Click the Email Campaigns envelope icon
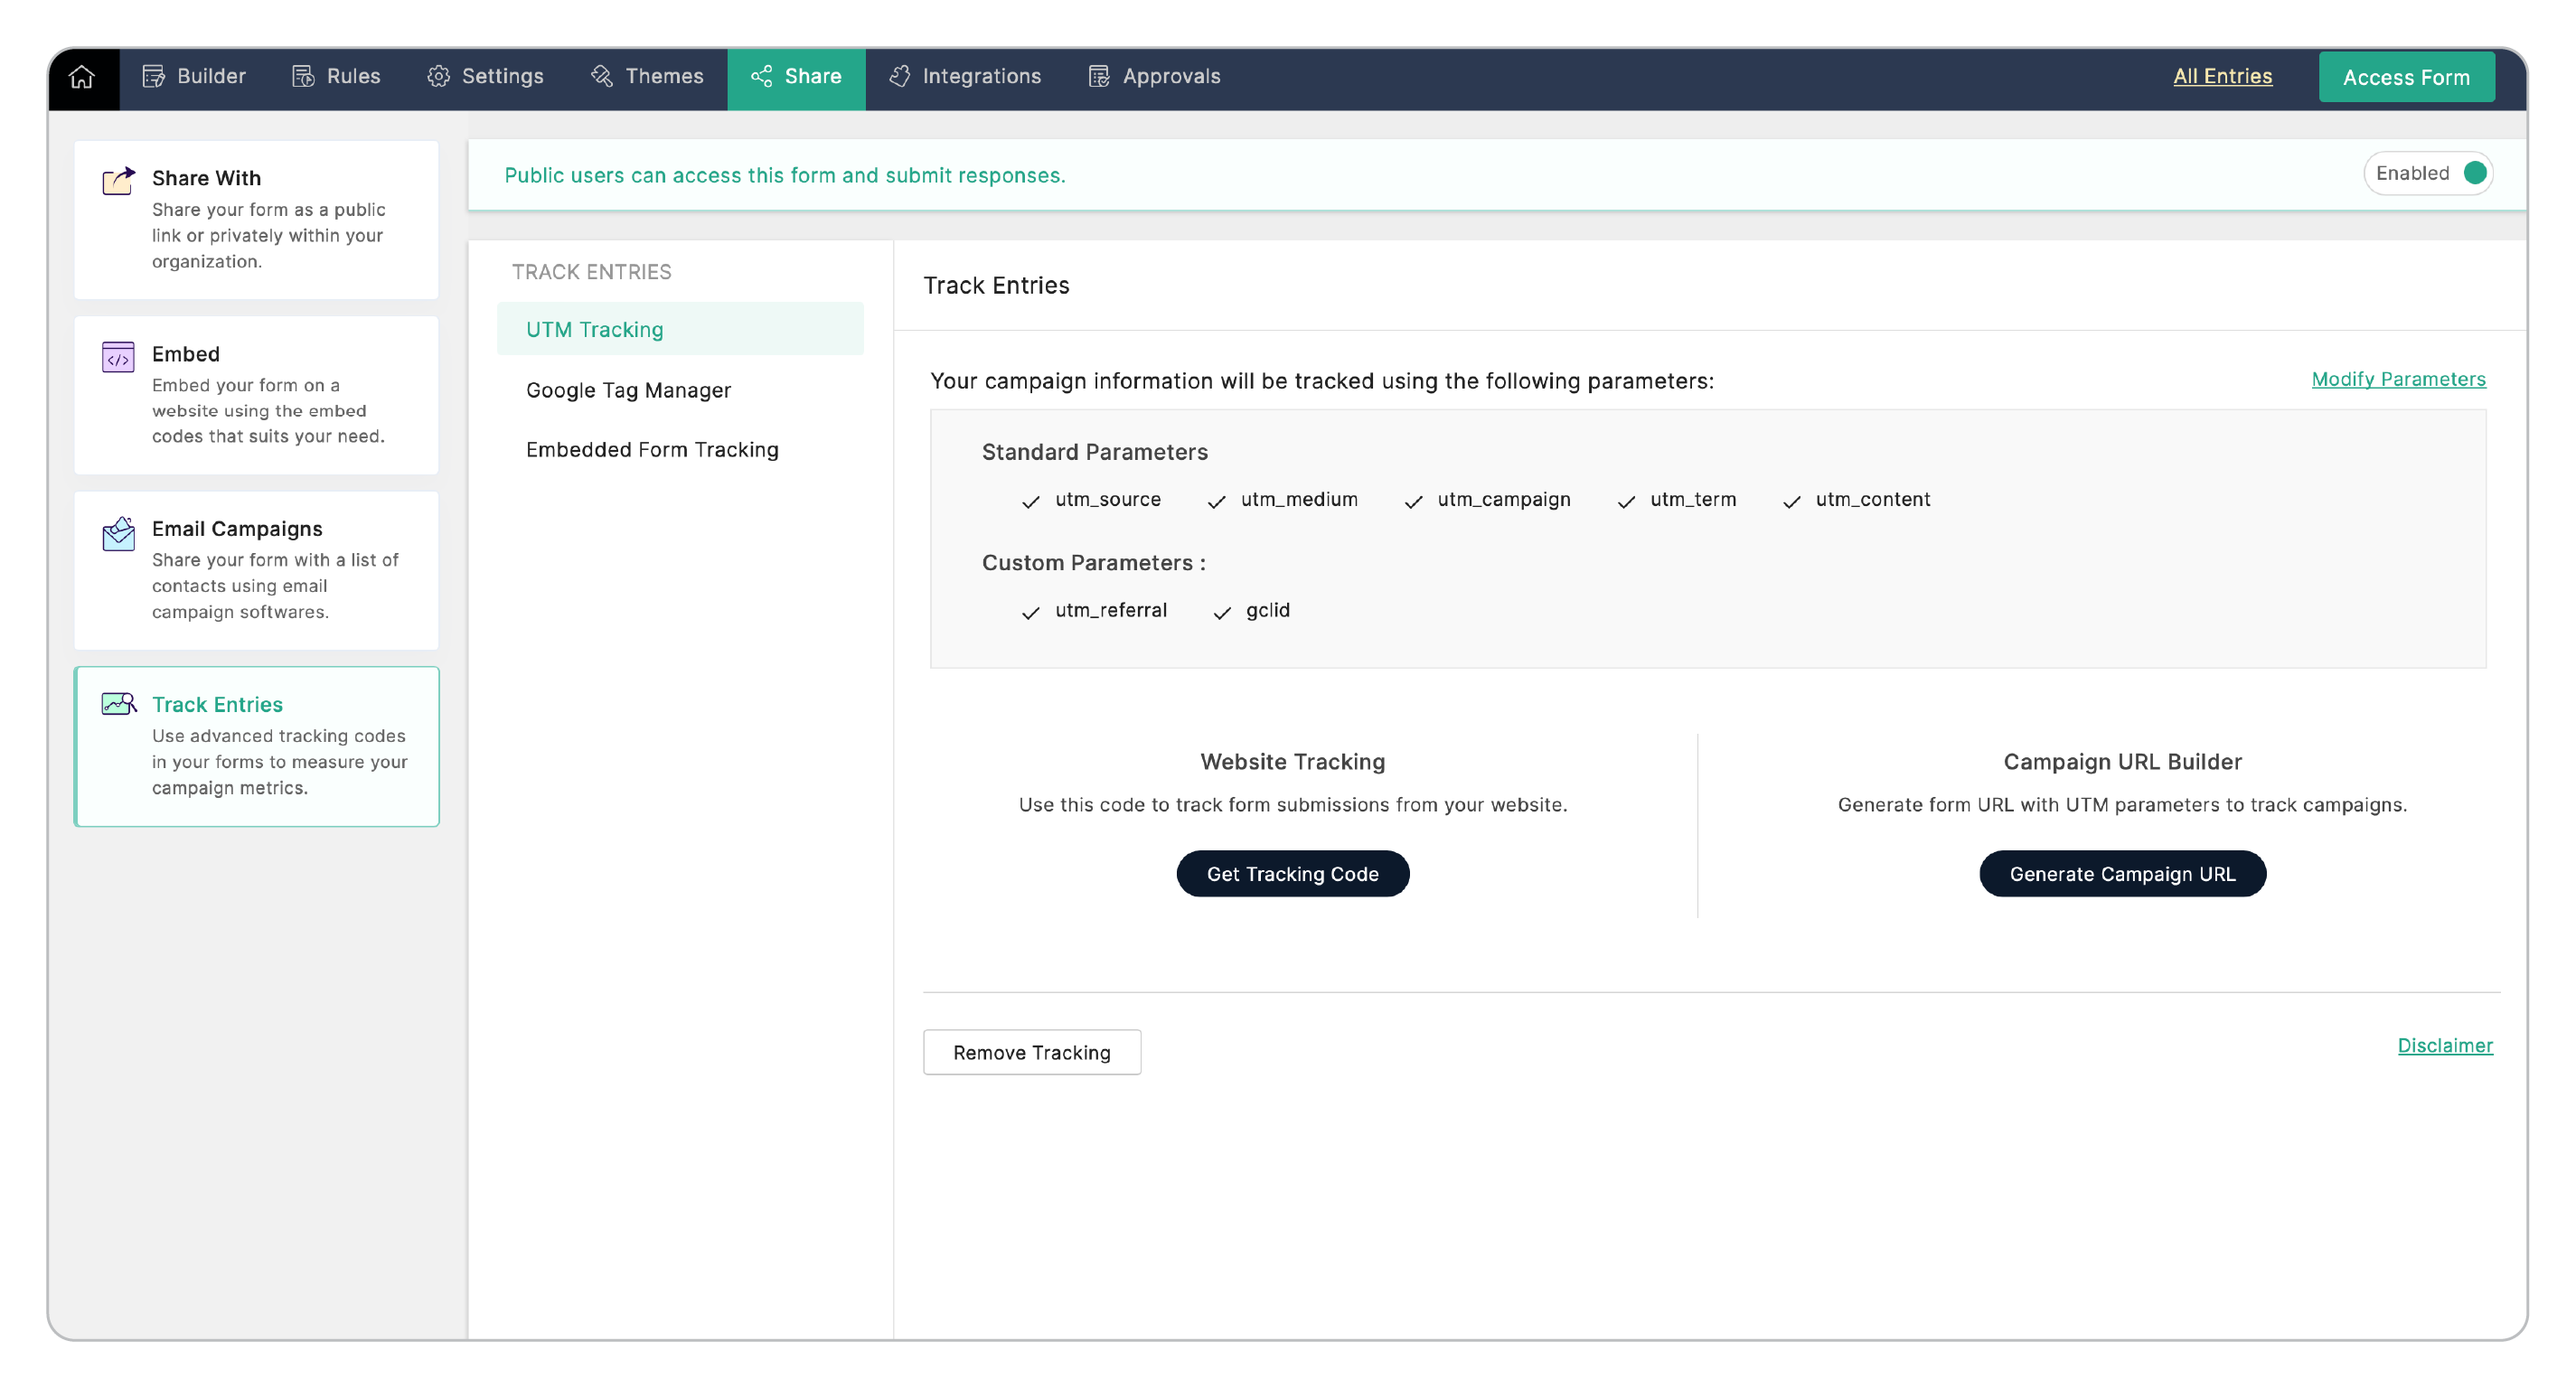The width and height of the screenshot is (2576, 1388). pyautogui.click(x=118, y=533)
